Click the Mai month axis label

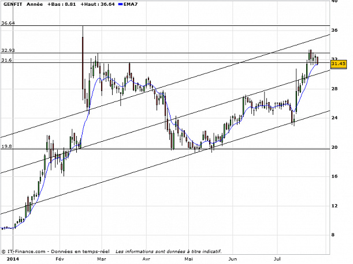point(189,259)
